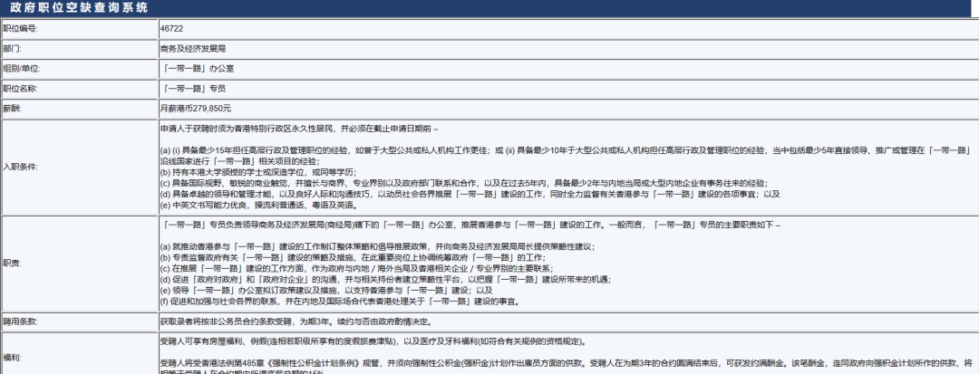Click the 非公务员合约条款 appointment terms text
The width and height of the screenshot is (979, 374).
tap(296, 322)
